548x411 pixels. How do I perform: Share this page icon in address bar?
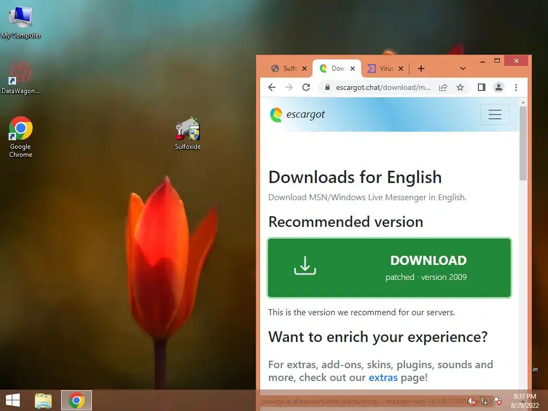[x=443, y=87]
